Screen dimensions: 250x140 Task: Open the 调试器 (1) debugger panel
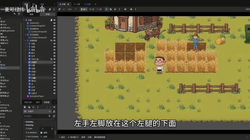(x=73, y=137)
